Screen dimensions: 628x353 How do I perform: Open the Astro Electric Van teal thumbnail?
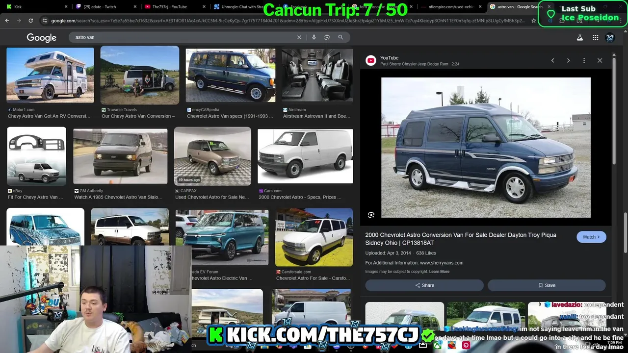click(222, 237)
